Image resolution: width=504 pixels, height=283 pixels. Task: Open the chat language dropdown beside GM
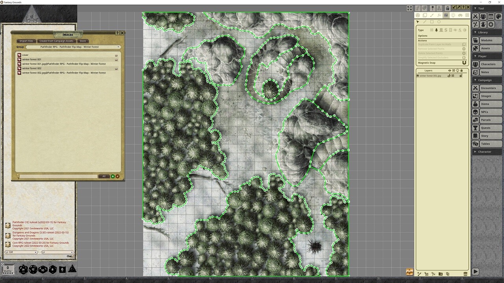[x=57, y=252]
